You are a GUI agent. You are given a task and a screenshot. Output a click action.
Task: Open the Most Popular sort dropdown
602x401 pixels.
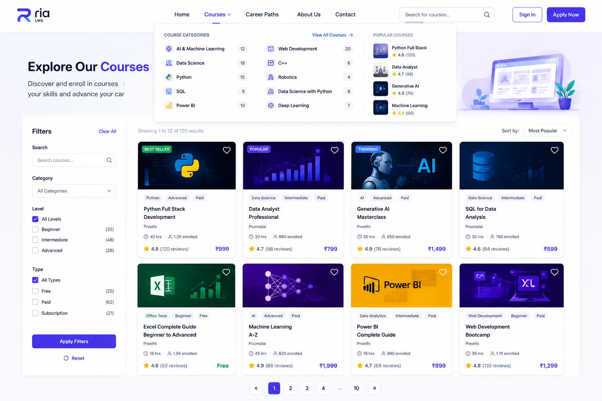pyautogui.click(x=547, y=131)
